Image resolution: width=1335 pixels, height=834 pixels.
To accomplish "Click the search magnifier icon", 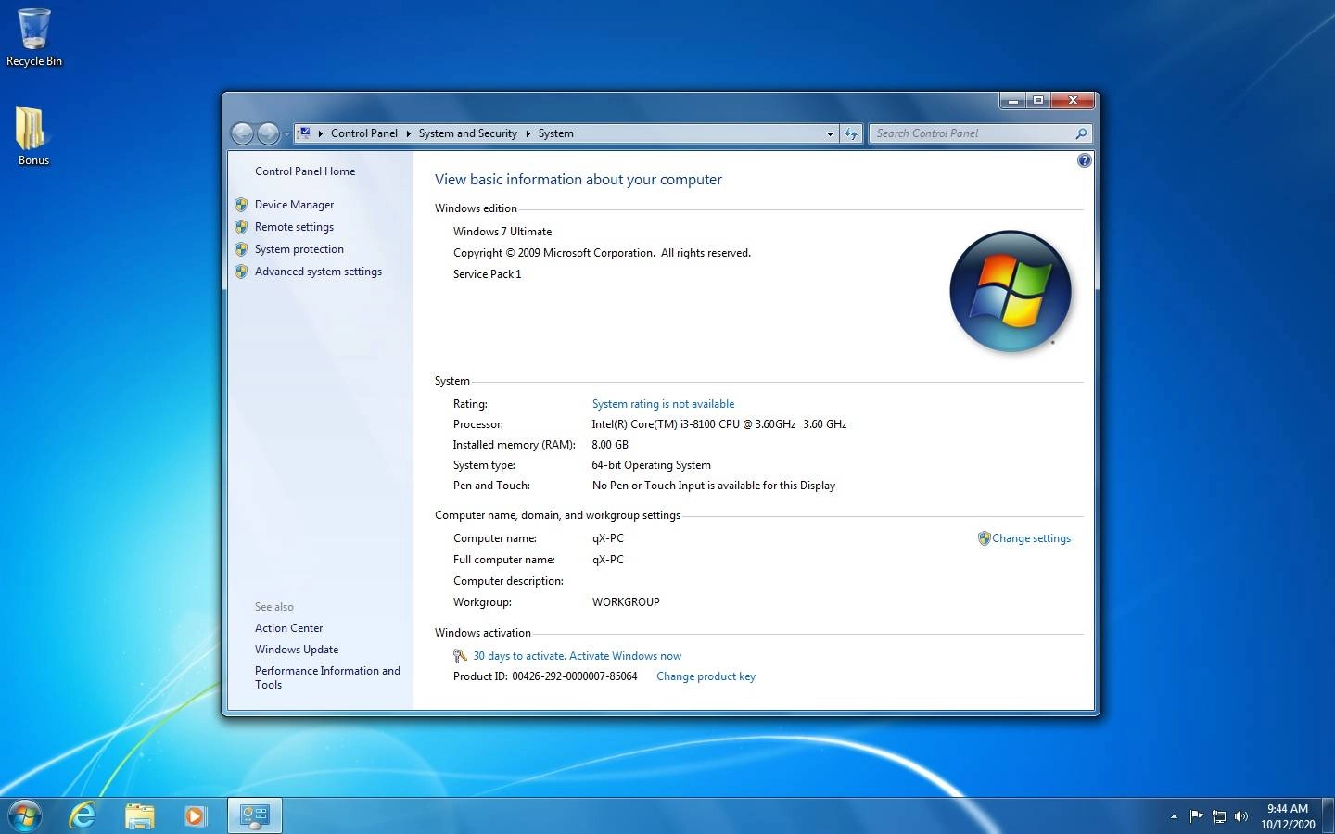I will click(1080, 133).
